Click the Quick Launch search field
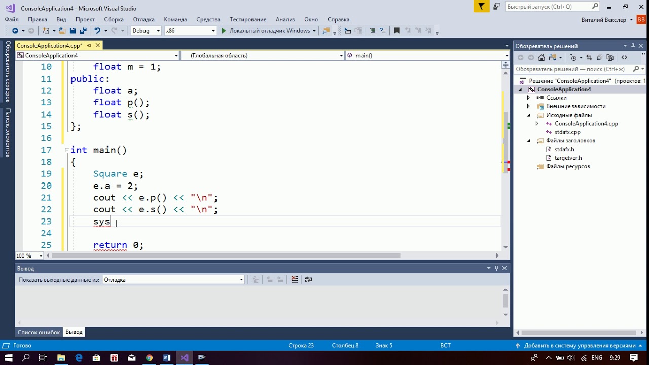The width and height of the screenshot is (649, 365). click(x=552, y=7)
